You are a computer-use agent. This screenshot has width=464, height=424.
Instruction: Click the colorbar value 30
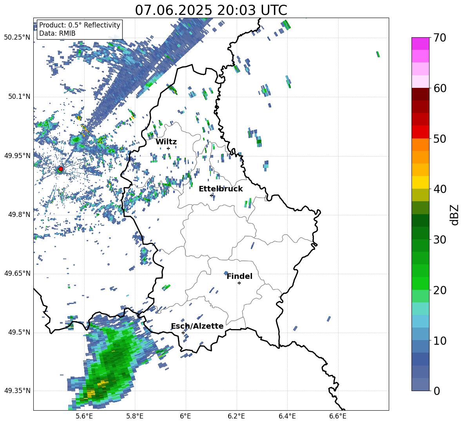click(440, 240)
